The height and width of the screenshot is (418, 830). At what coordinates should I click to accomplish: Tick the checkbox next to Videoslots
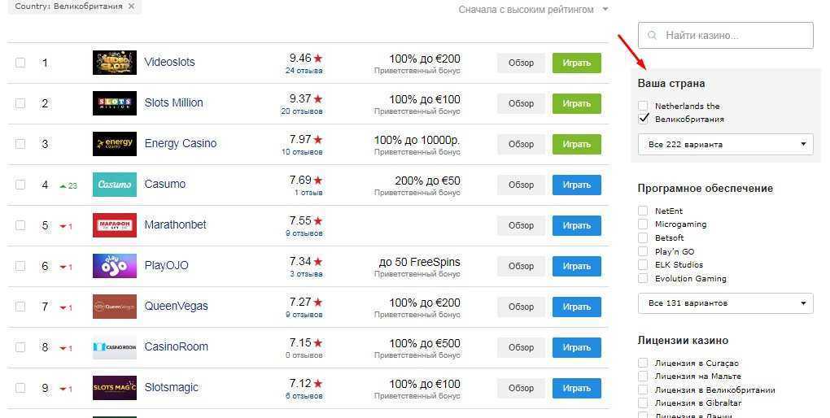click(20, 63)
